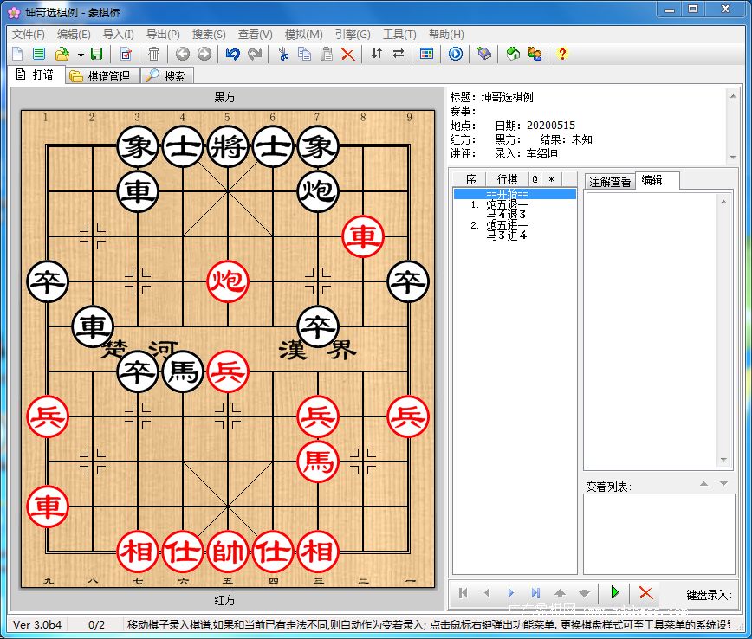The height and width of the screenshot is (639, 752).
Task: Click the trash can delete icon
Action: click(x=153, y=54)
